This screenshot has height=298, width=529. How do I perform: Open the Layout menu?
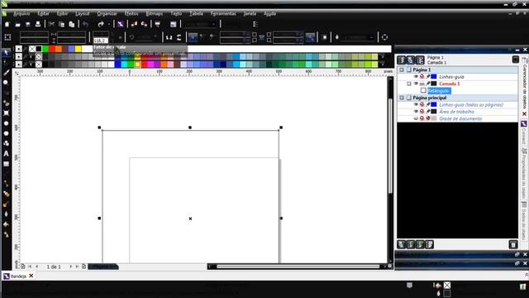tap(83, 14)
